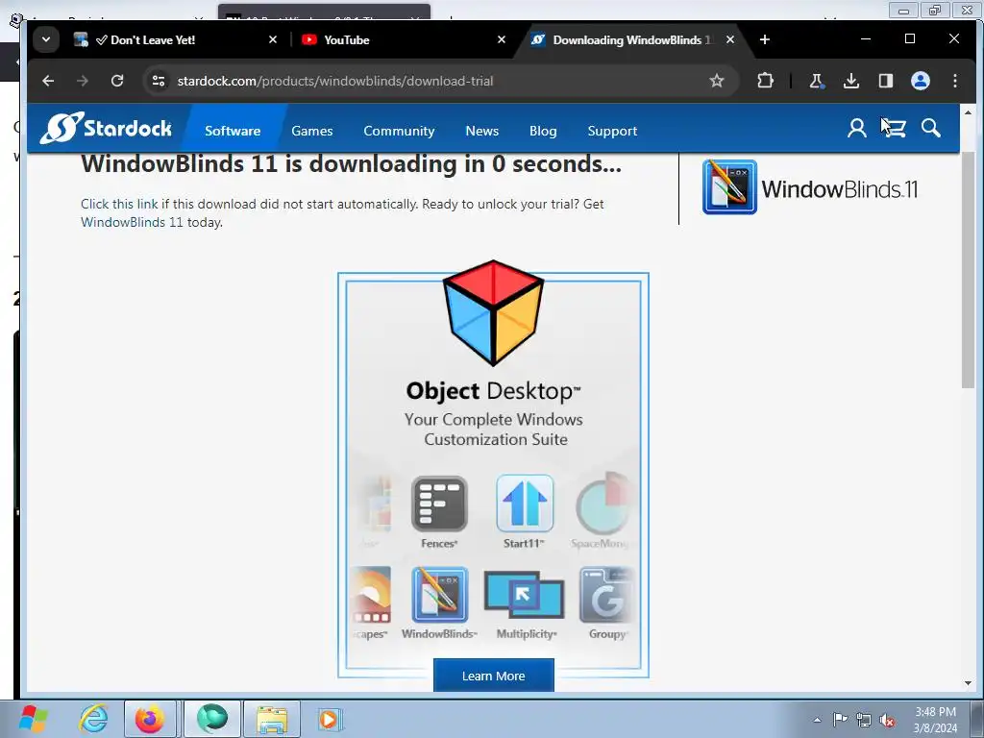This screenshot has width=984, height=738.
Task: Open the Blog menu item
Action: [x=543, y=131]
